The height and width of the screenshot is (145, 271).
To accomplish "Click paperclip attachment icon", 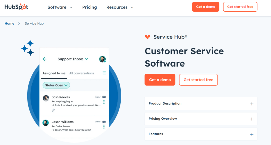I will 53,110.
